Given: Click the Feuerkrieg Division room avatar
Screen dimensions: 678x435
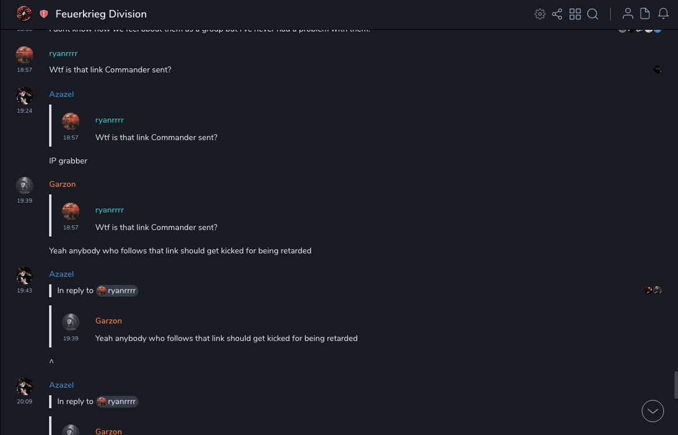Looking at the screenshot, I should click(25, 14).
